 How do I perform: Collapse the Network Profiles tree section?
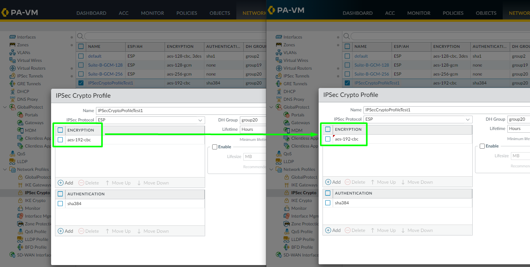click(x=5, y=169)
